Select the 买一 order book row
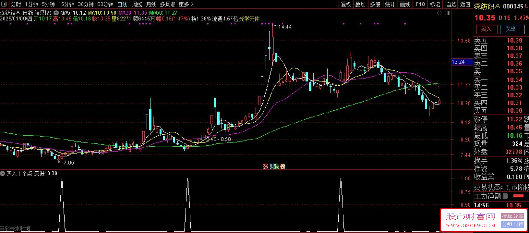The width and height of the screenshot is (529, 233). [x=501, y=79]
